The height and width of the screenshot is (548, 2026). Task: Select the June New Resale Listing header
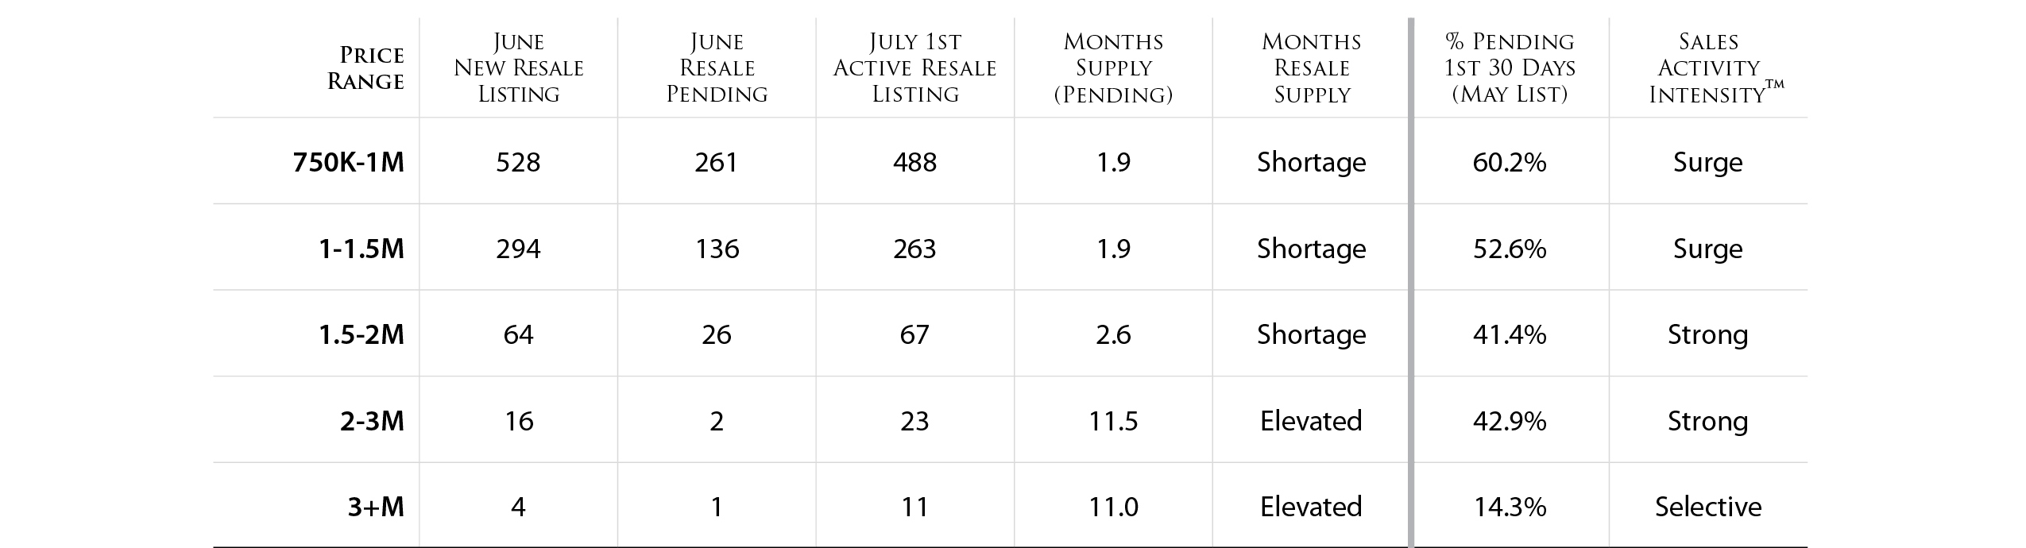pyautogui.click(x=519, y=68)
